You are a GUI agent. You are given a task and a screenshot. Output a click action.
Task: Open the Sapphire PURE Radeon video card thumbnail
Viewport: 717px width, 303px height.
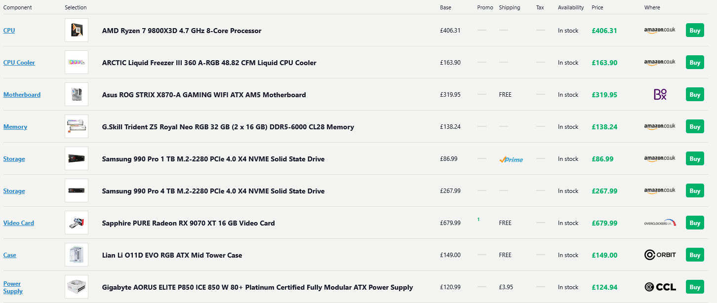pyautogui.click(x=77, y=223)
